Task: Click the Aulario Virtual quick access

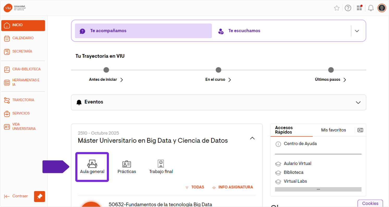Action: tap(297, 164)
